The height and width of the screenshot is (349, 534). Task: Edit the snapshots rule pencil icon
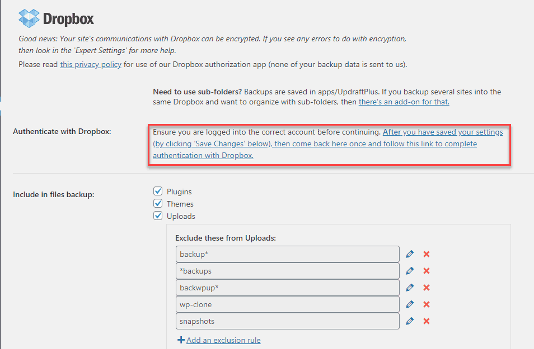[410, 321]
